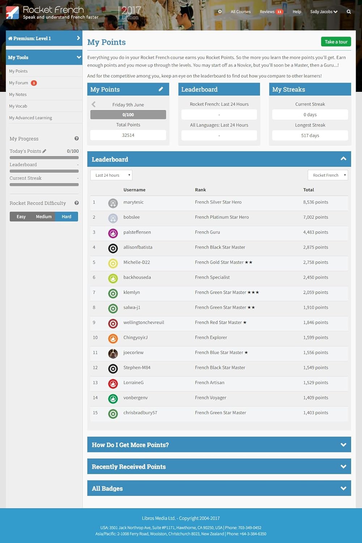Viewport: 362px width, 543px height.
Task: Open the Rocket French language dropdown
Action: click(x=328, y=175)
